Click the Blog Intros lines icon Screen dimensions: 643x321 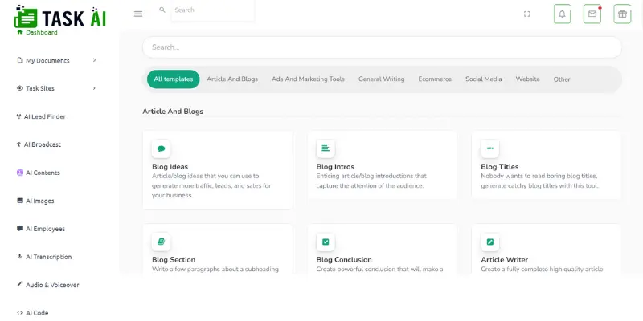click(x=326, y=148)
